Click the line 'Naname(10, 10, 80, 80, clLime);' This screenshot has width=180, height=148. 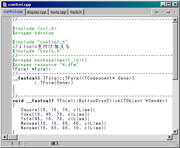63,123
